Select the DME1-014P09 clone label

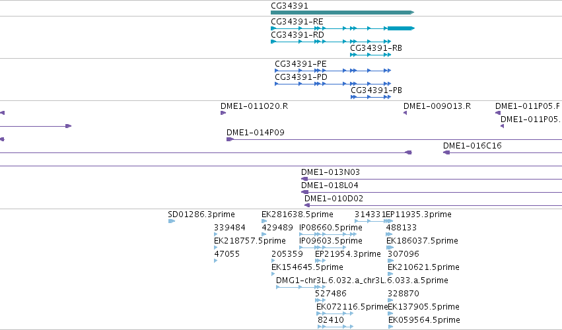click(255, 133)
